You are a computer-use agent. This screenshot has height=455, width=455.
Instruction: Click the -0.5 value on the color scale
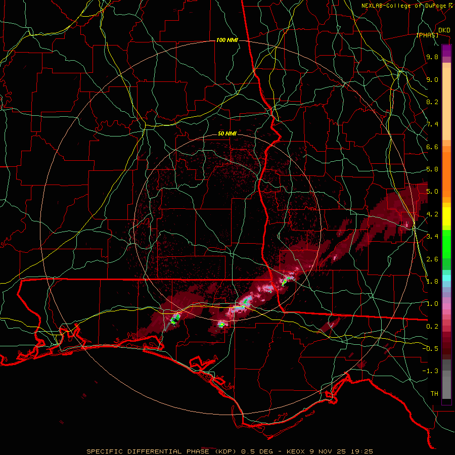coord(430,348)
